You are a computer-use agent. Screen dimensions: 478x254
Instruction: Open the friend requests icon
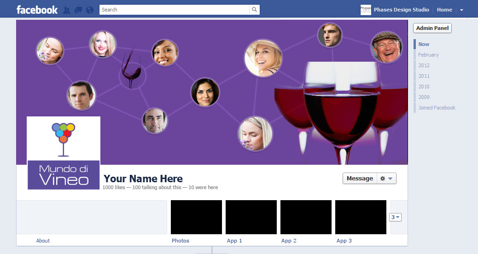click(66, 10)
